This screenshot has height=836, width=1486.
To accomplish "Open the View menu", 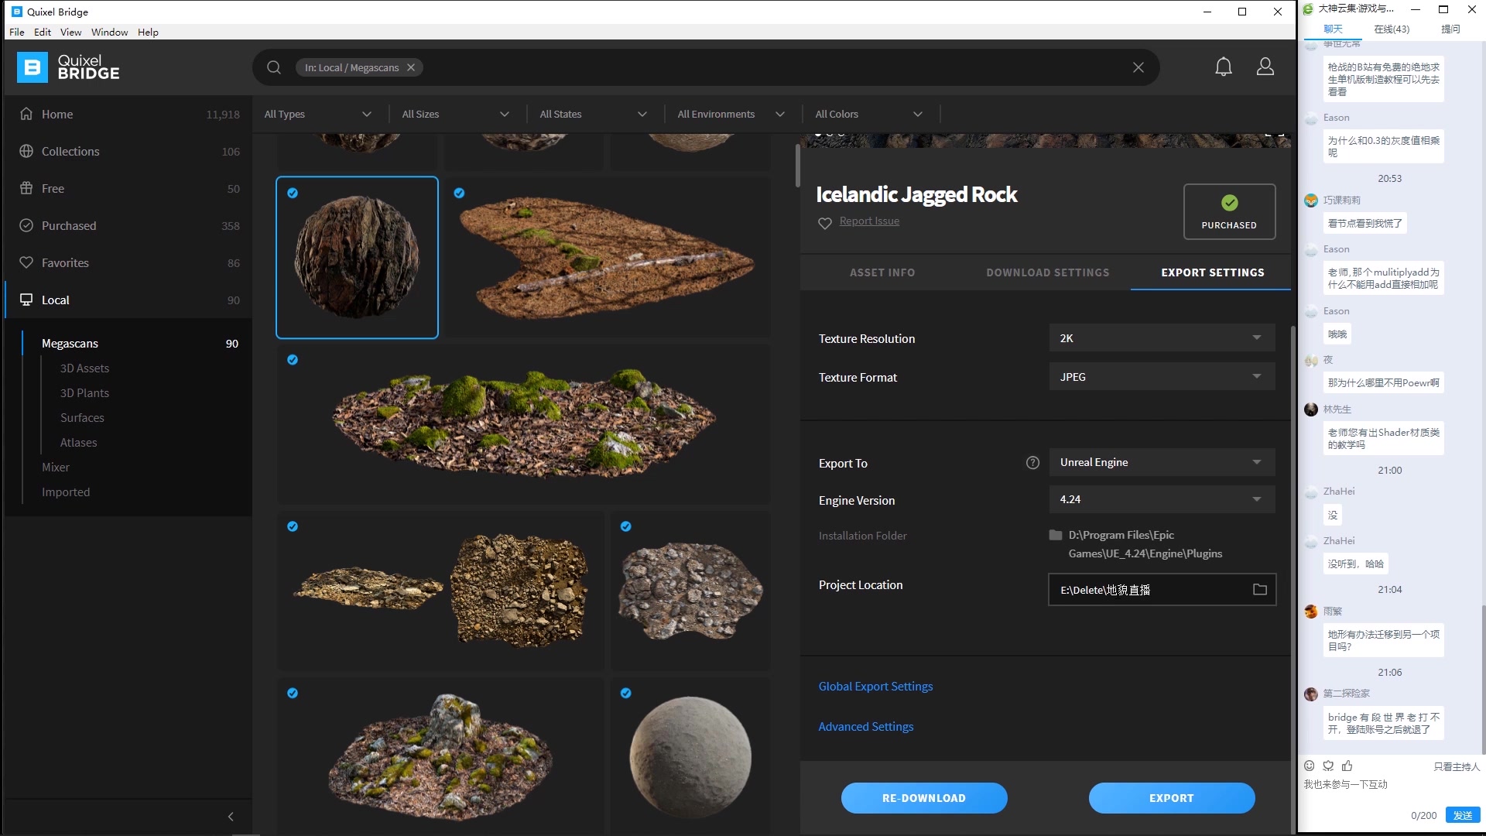I will (70, 32).
